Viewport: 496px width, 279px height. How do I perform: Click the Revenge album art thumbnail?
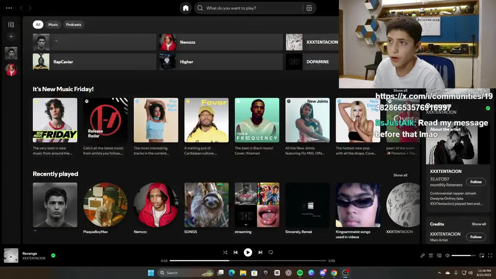tap(11, 256)
